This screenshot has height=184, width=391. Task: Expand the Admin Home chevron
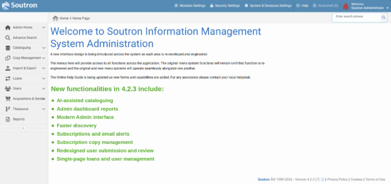pos(44,28)
